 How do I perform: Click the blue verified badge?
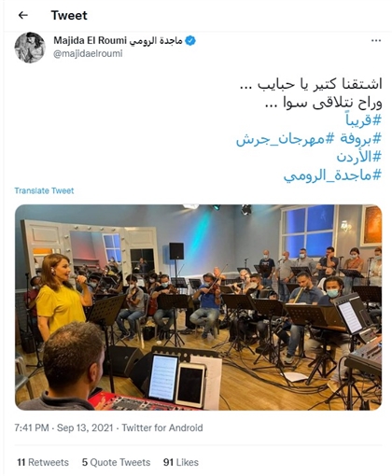[x=190, y=41]
